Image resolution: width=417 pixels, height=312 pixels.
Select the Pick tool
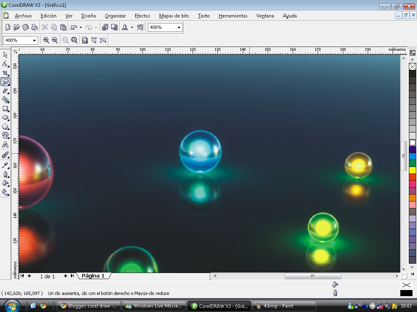(x=5, y=55)
